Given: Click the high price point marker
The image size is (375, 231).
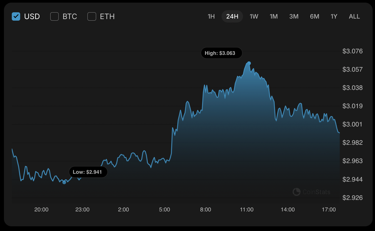Looking at the screenshot, I should (249, 63).
